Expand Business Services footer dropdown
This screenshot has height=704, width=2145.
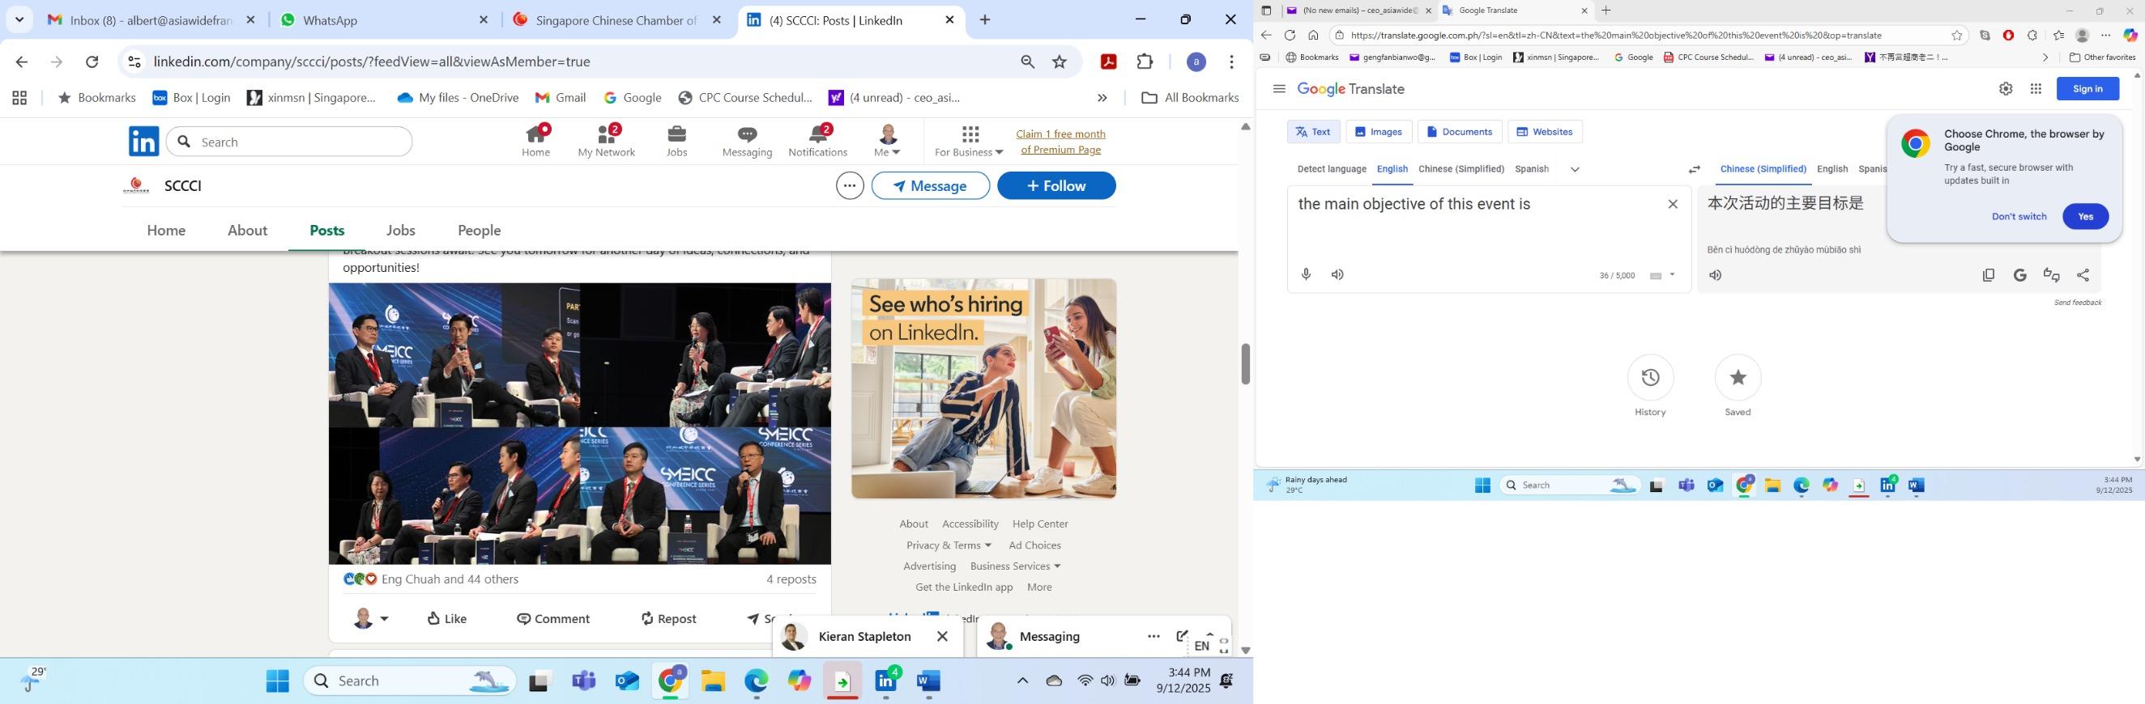(x=1015, y=566)
